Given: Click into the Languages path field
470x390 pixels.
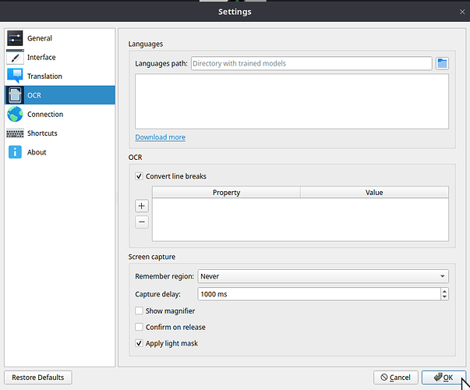Looking at the screenshot, I should click(x=310, y=63).
